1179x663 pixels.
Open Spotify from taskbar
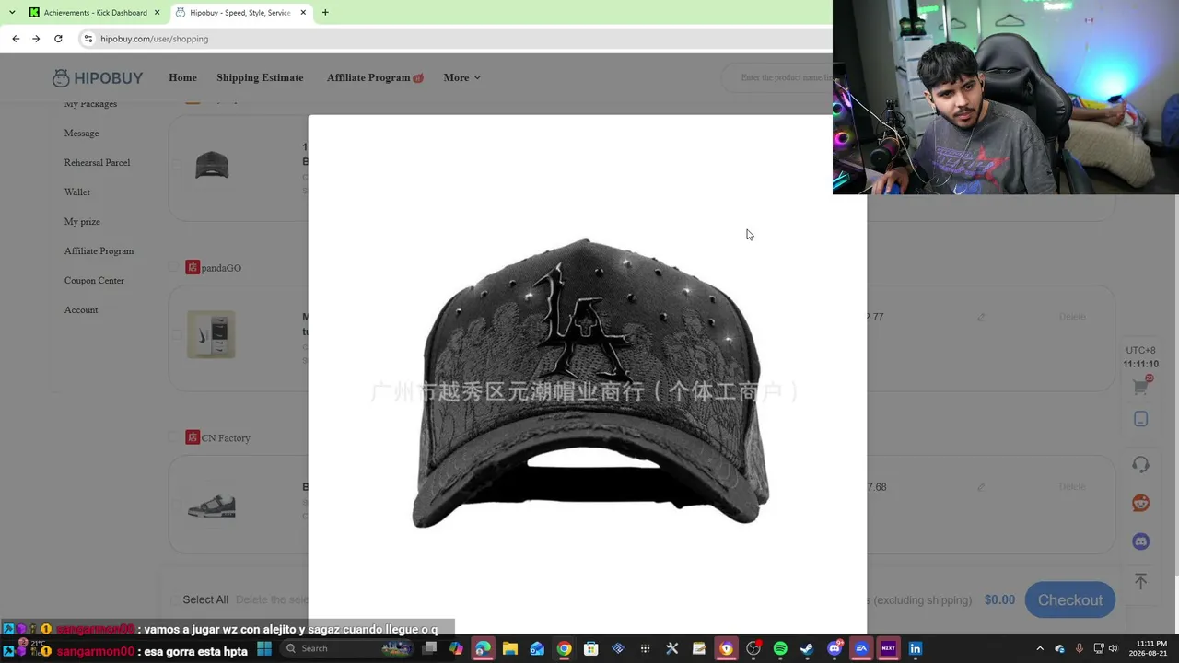pos(780,648)
